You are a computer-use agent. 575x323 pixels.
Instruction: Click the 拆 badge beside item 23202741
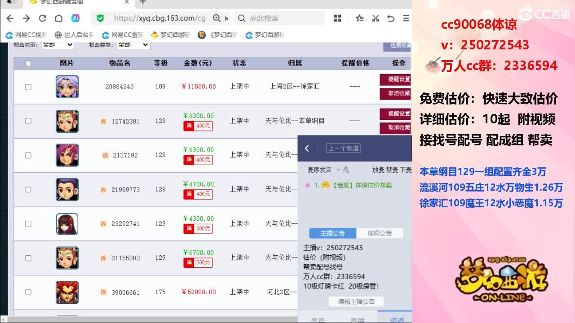104,224
